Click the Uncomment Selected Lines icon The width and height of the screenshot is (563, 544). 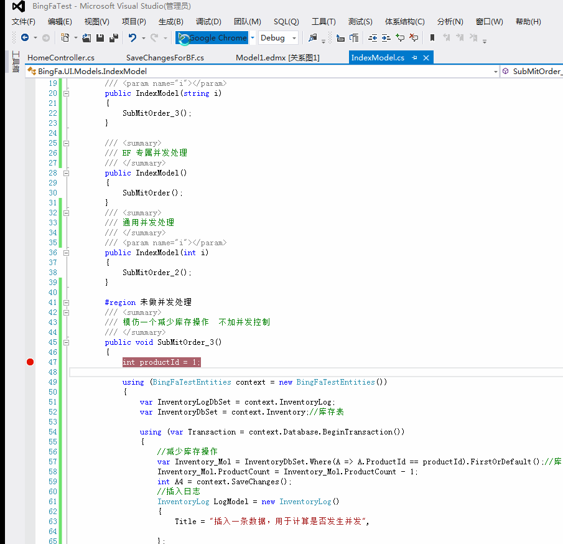tap(414, 38)
